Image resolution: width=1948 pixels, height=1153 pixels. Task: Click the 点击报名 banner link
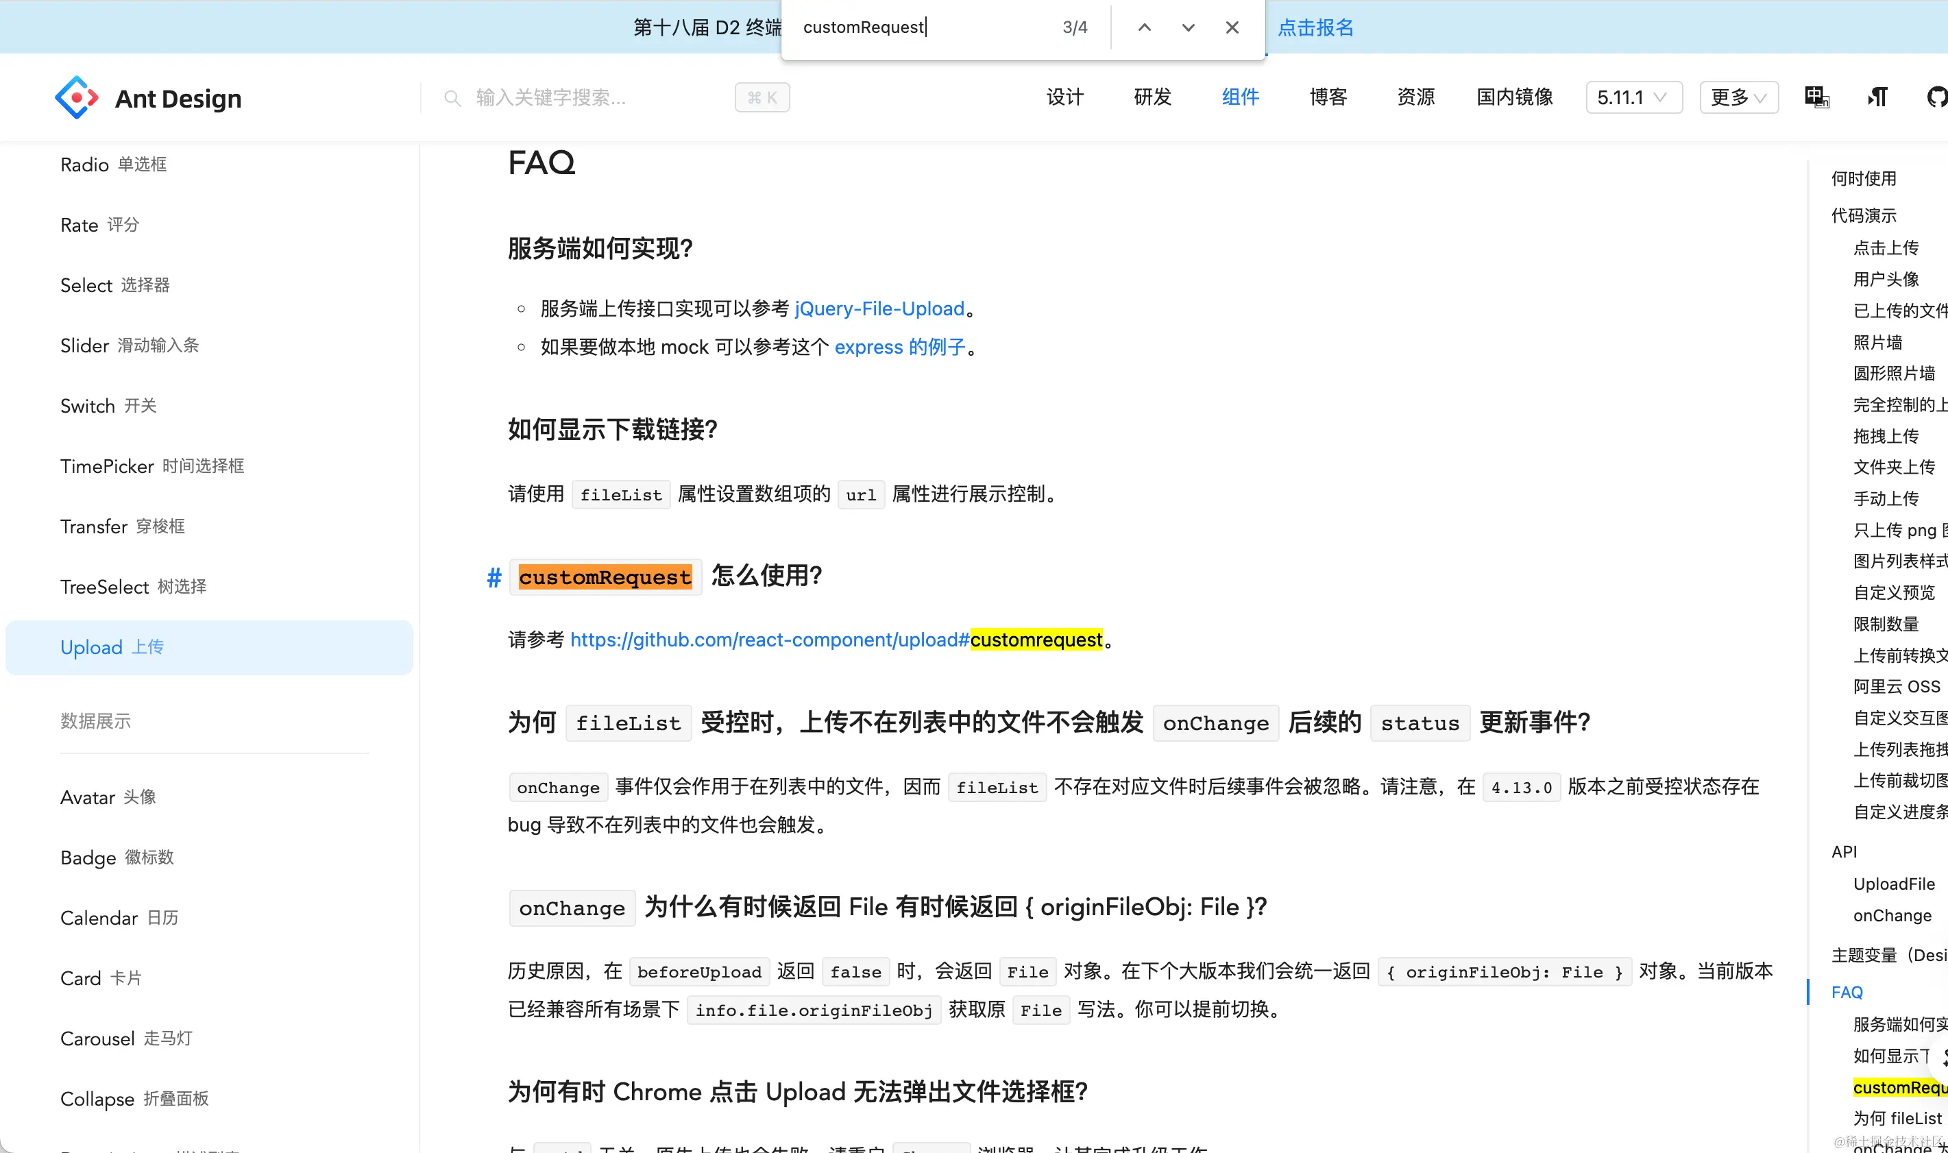point(1315,28)
